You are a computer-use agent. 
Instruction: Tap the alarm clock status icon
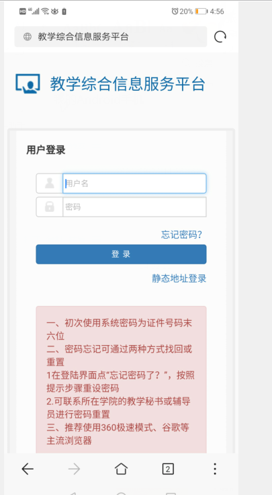click(x=175, y=11)
